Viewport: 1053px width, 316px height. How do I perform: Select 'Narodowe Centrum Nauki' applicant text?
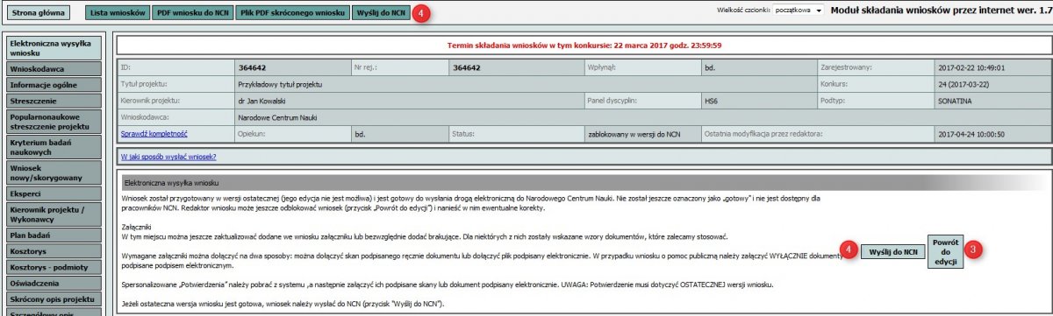(278, 117)
